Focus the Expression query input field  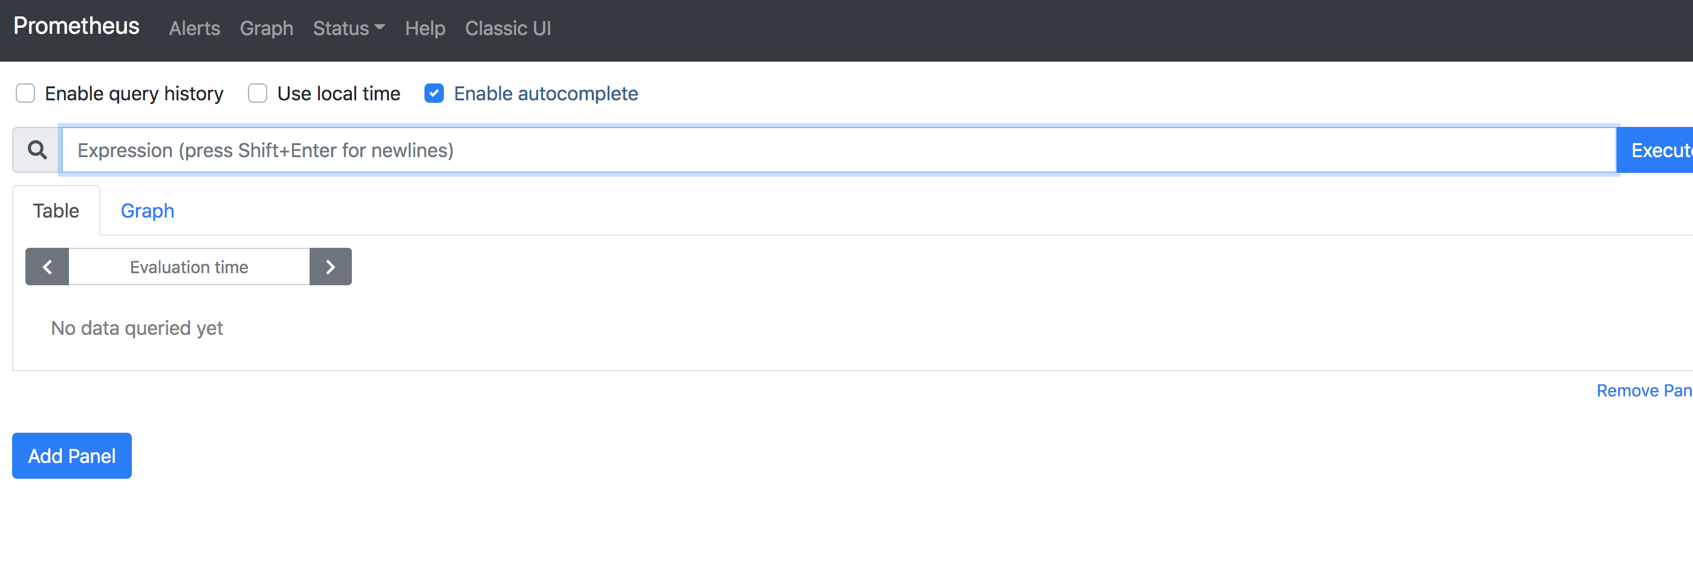pos(839,150)
